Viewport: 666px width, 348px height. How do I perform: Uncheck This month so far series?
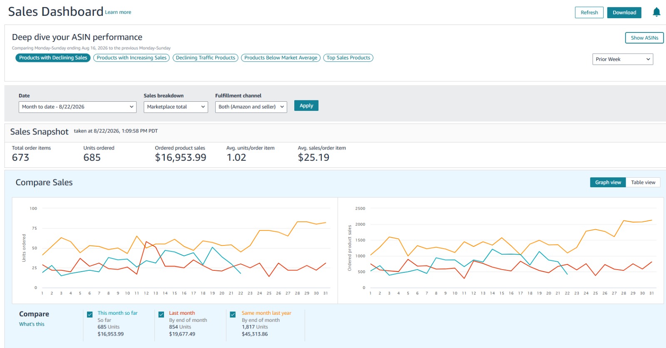pyautogui.click(x=89, y=314)
